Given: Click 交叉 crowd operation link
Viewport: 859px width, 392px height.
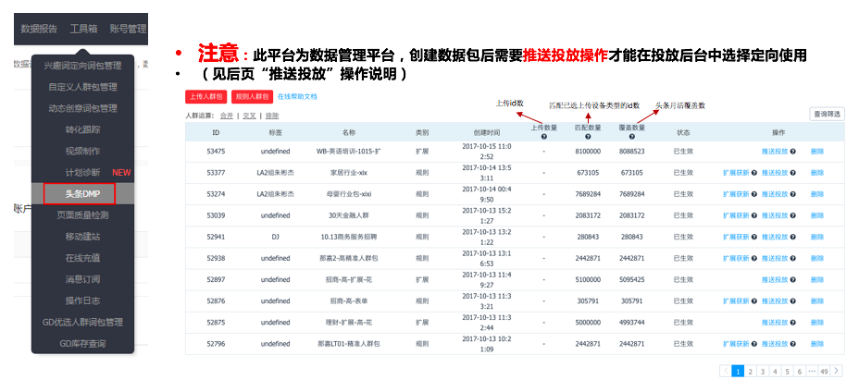Looking at the screenshot, I should click(x=249, y=116).
